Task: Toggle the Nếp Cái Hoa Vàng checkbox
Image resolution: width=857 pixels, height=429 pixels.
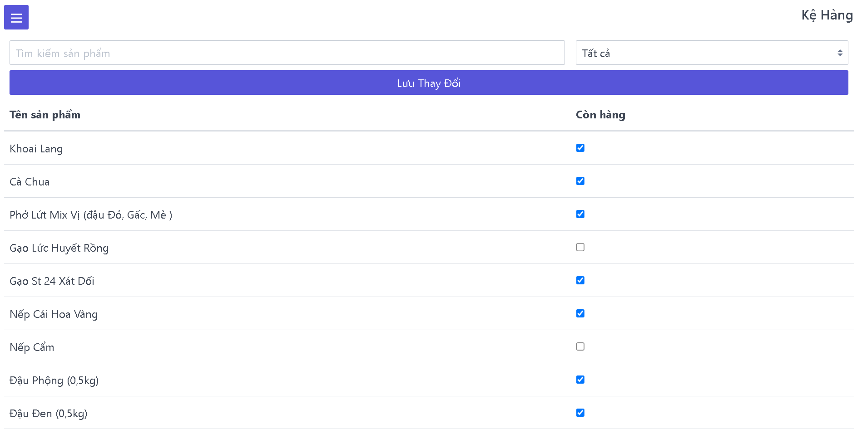Action: (580, 313)
